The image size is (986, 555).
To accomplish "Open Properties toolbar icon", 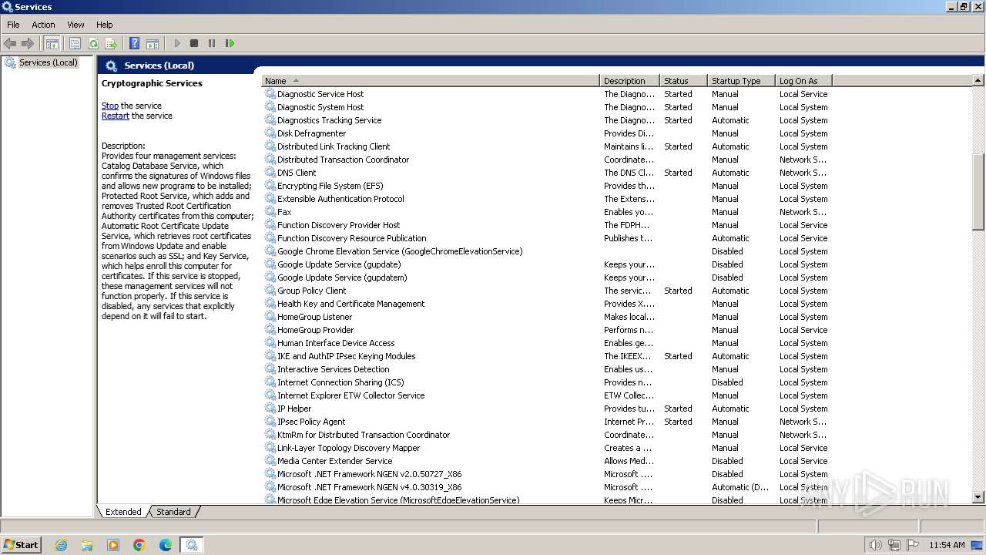I will pos(75,44).
